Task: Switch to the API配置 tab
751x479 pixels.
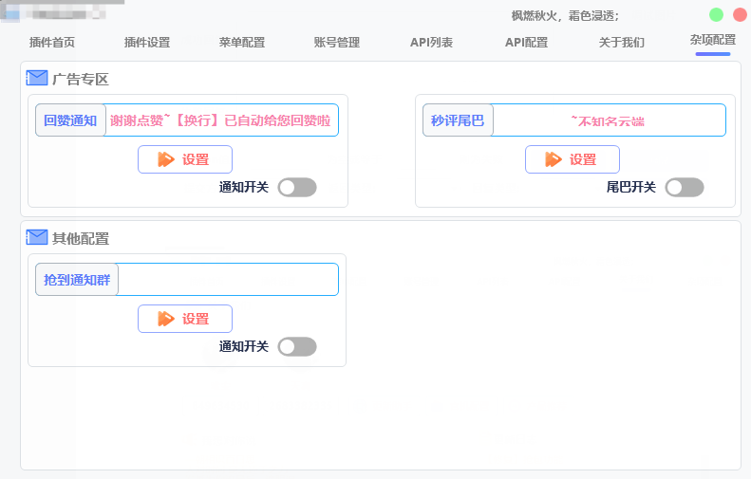Action: [526, 43]
